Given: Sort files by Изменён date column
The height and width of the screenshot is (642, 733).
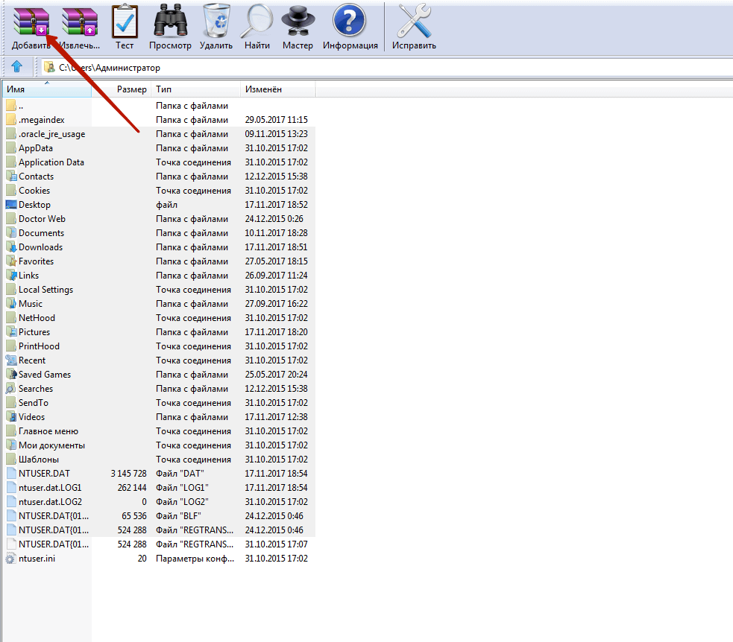Looking at the screenshot, I should (x=277, y=89).
